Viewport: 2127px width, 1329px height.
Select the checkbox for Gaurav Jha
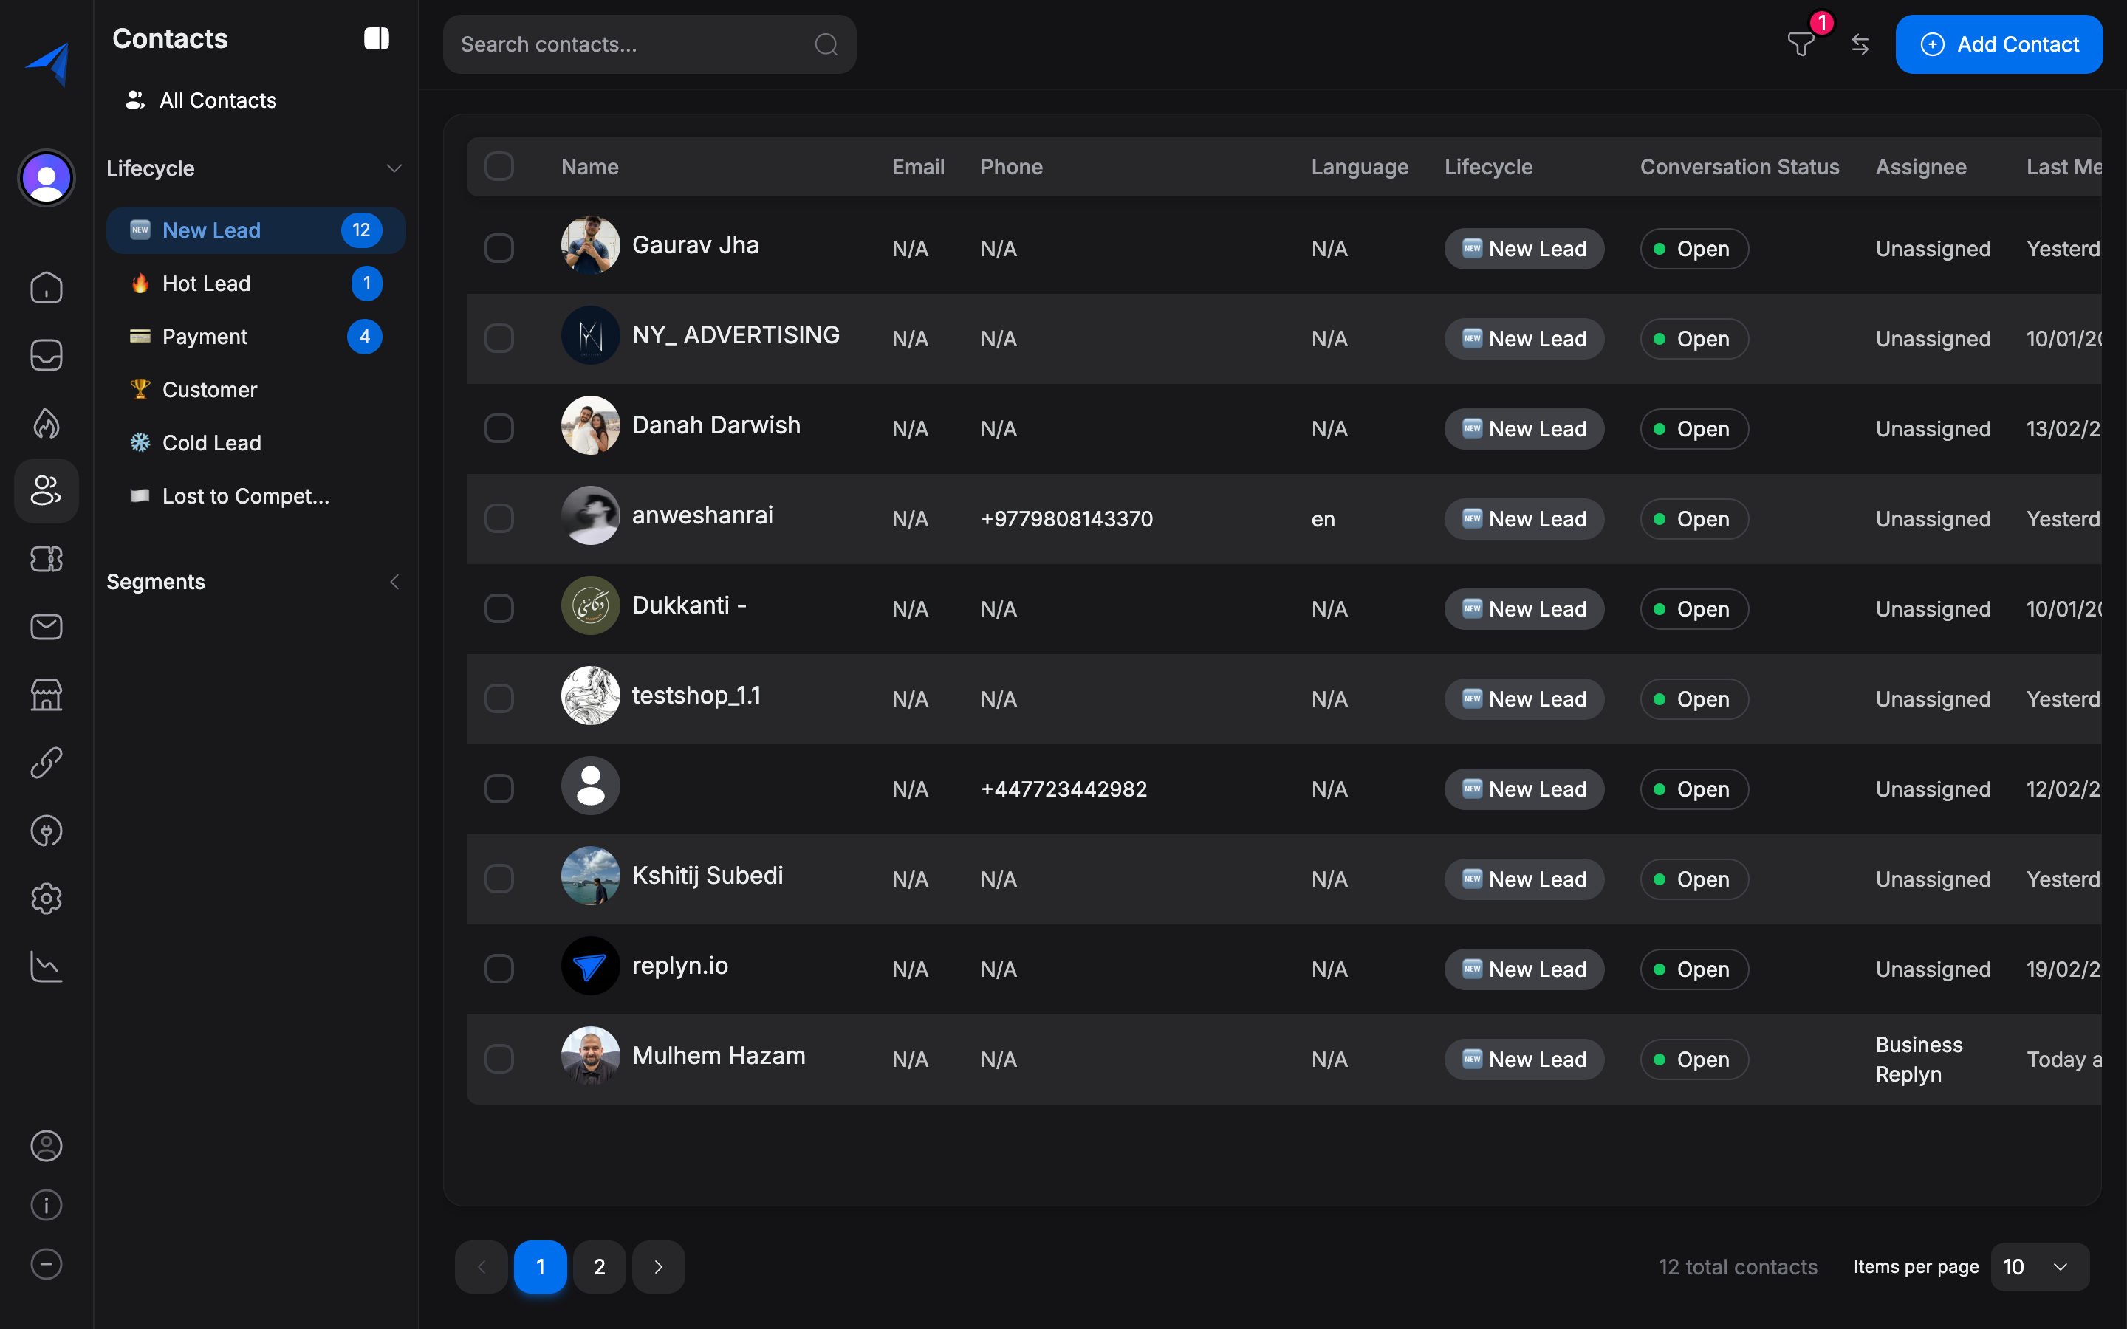[499, 247]
